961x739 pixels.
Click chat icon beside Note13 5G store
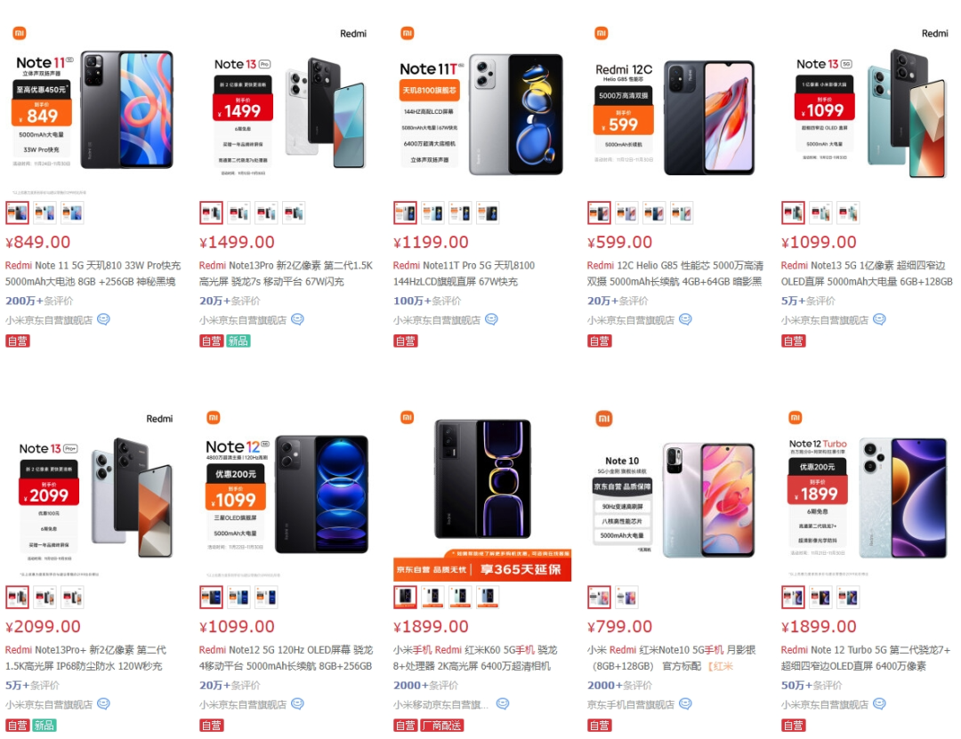pyautogui.click(x=879, y=319)
